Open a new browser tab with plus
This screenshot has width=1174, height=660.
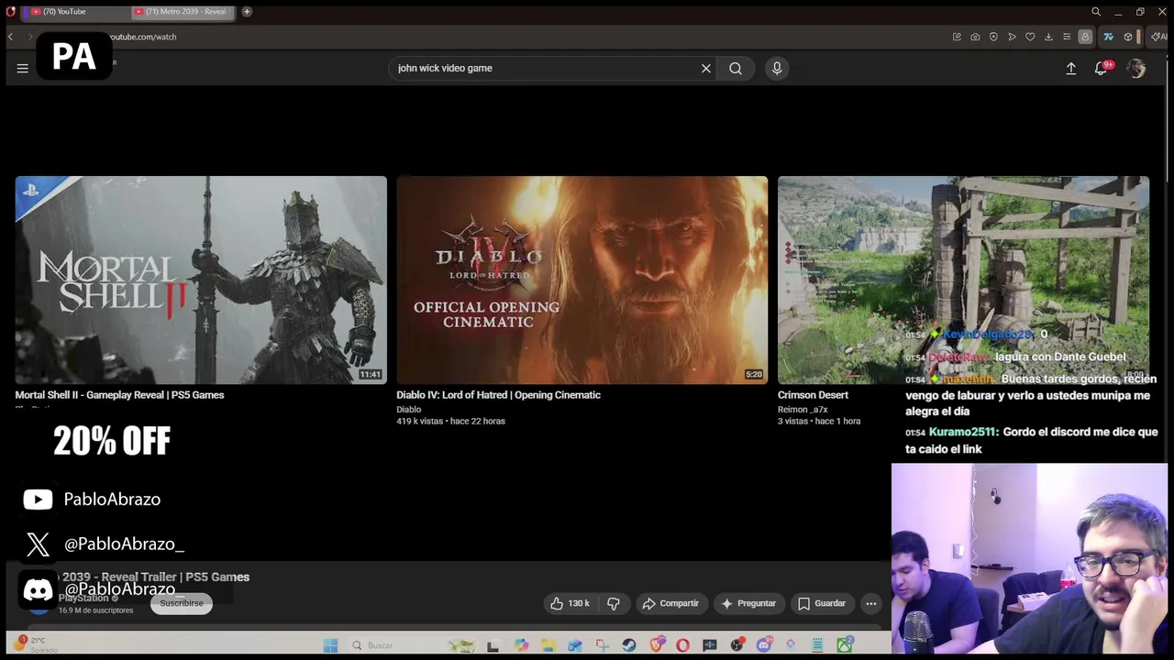click(x=247, y=12)
